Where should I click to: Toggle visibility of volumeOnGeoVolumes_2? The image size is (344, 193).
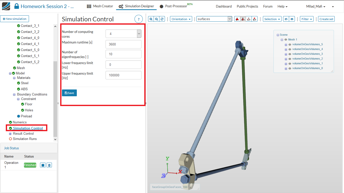290,59
